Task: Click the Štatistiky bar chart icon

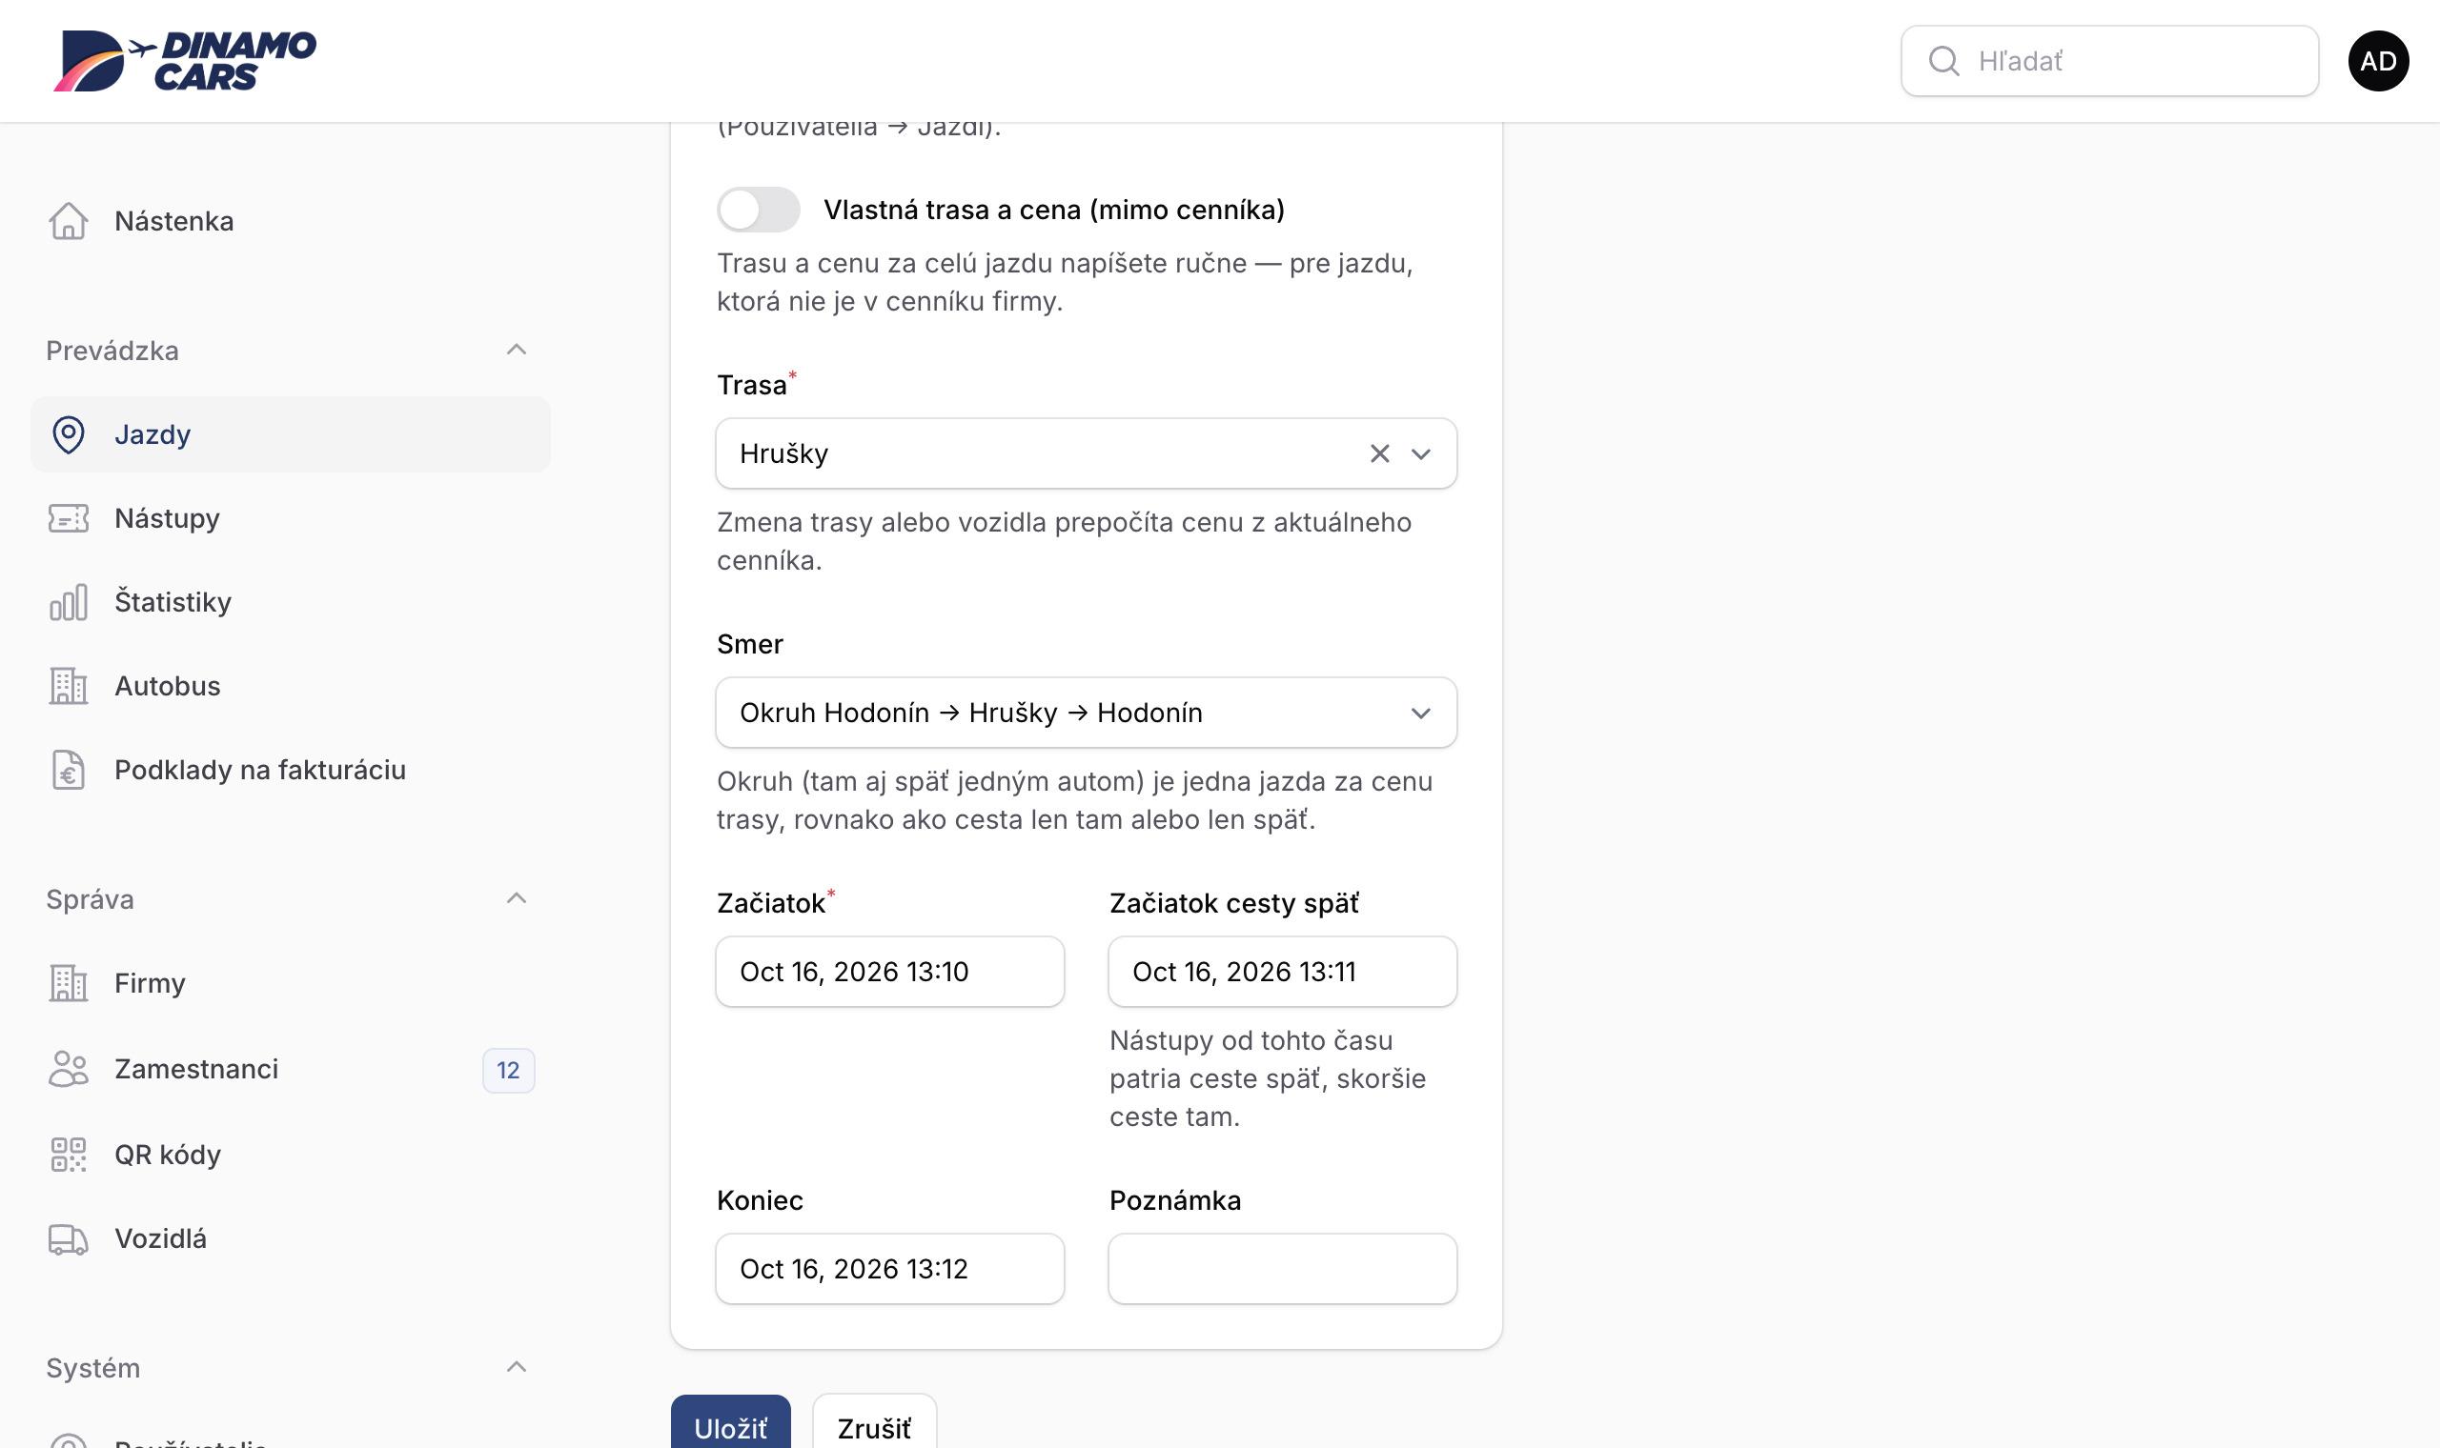Action: tap(69, 602)
